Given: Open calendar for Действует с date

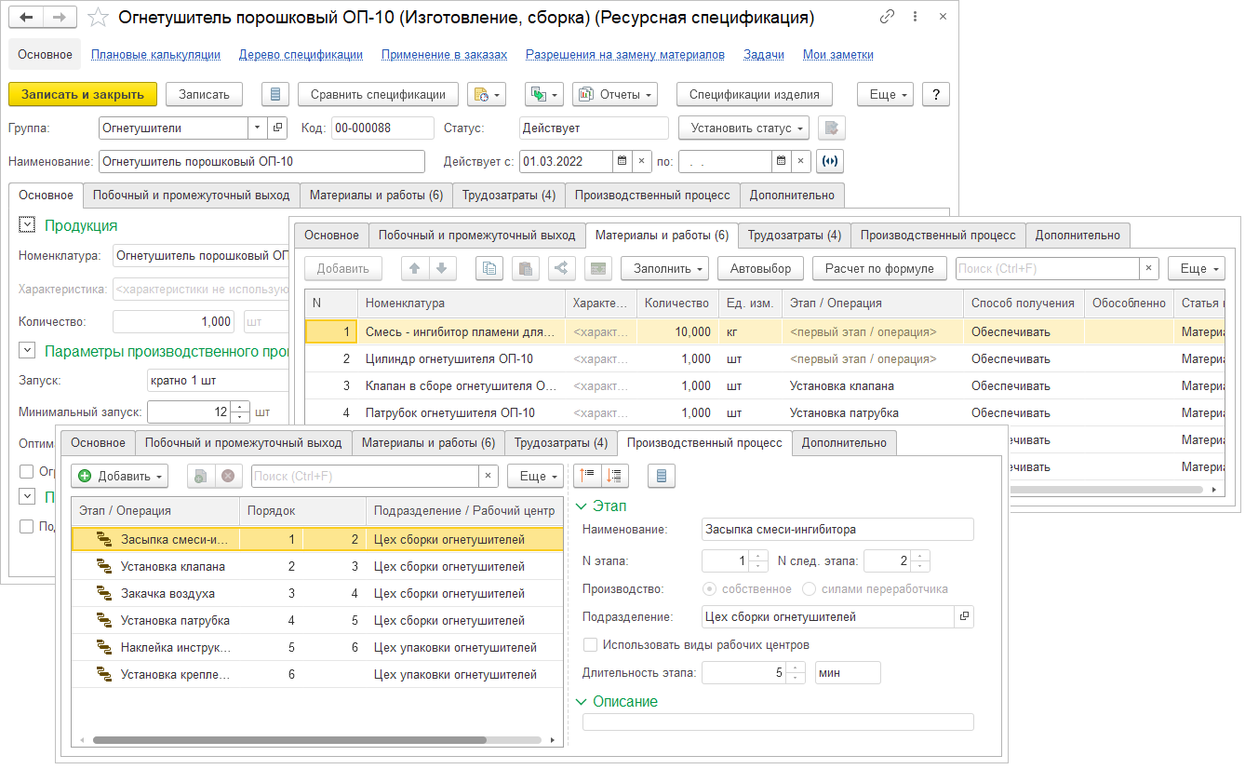Looking at the screenshot, I should click(622, 161).
